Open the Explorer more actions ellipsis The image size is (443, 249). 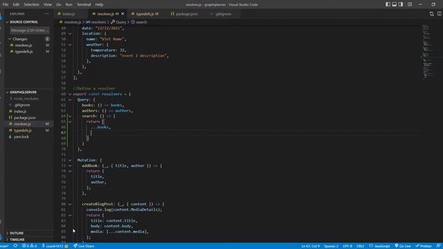(x=46, y=14)
